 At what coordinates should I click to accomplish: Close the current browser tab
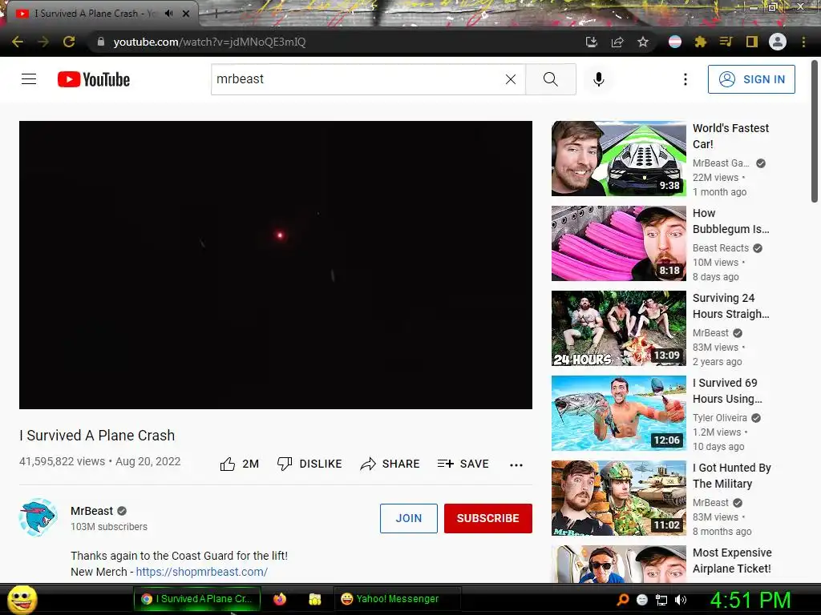[186, 14]
